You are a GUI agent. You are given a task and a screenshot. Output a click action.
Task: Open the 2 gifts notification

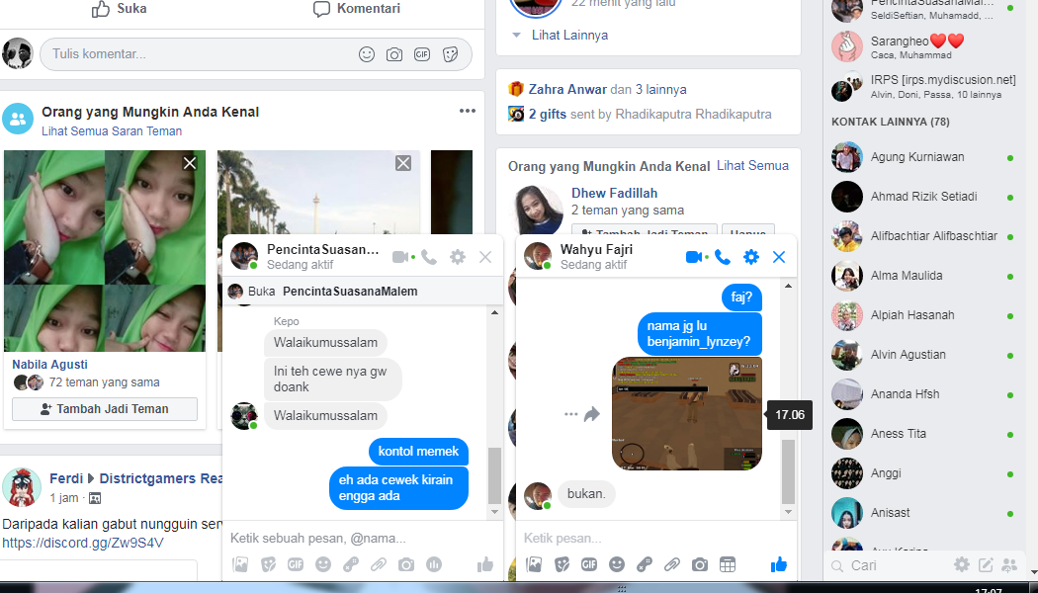tap(548, 115)
